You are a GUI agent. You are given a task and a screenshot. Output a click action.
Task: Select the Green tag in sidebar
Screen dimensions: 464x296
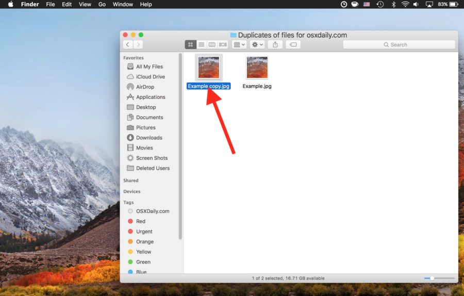(x=143, y=262)
